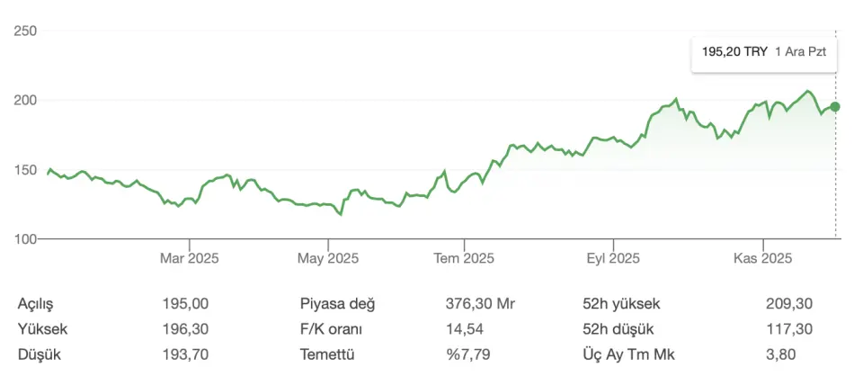Viewport: 863px width, 385px height.
Task: Click the Tem 2025 axis label
Action: point(464,258)
